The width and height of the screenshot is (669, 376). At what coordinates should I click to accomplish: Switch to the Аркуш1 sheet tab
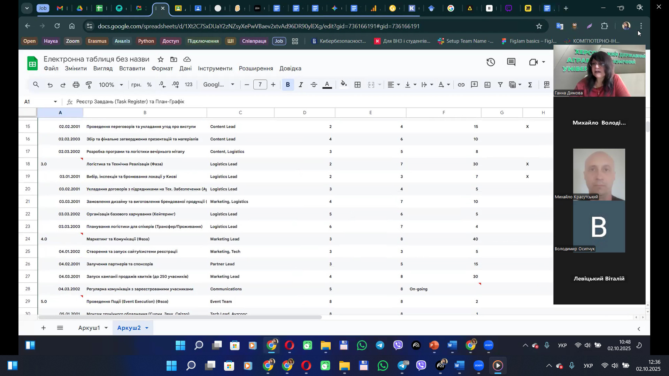(89, 328)
